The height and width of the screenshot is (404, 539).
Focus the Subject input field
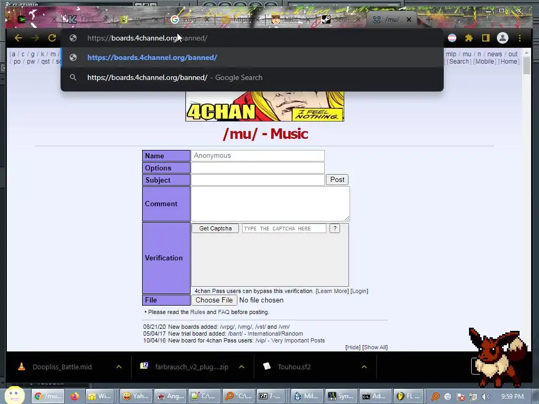(x=257, y=180)
